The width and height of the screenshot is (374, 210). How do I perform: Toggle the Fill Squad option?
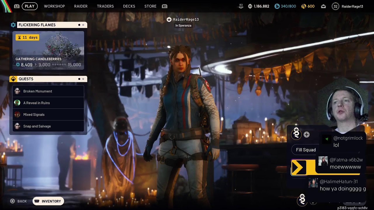[306, 150]
